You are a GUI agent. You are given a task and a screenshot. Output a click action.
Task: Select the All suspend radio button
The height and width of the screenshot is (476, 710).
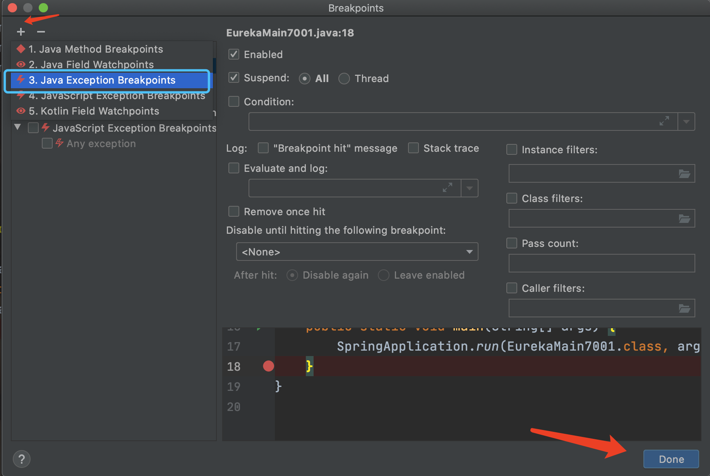[x=305, y=79]
